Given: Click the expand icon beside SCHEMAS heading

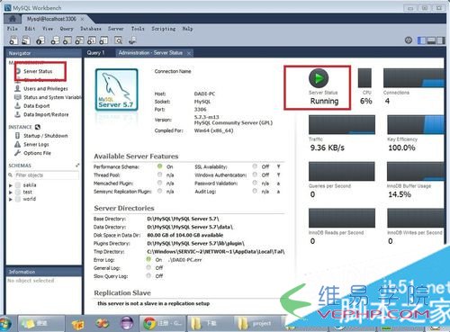Looking at the screenshot, I should [x=77, y=166].
